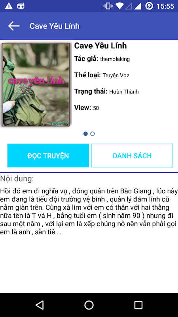Tap the 15:55 clock in status bar

[165, 6]
